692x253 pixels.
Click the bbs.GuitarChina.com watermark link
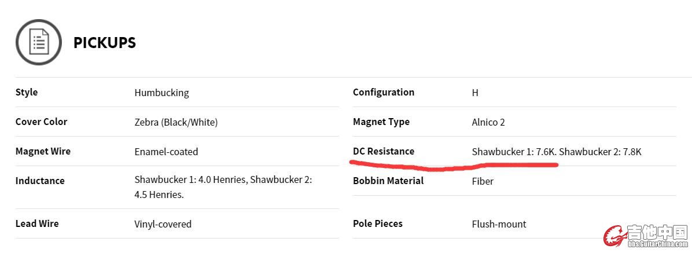tap(658, 243)
